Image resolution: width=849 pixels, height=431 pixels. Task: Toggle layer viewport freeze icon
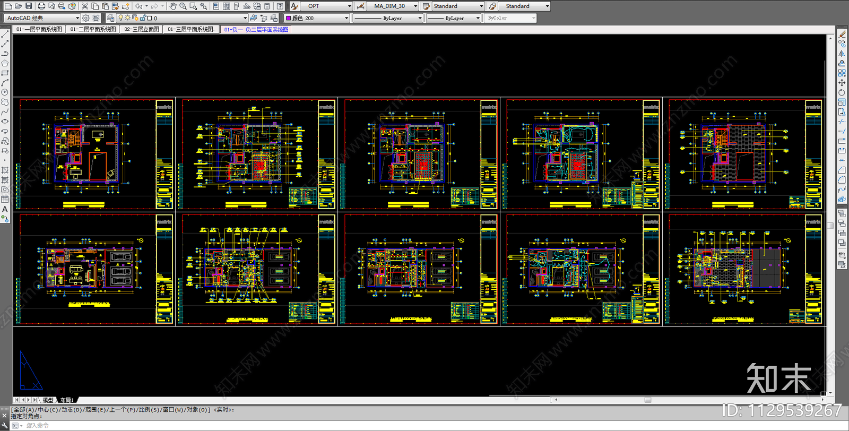(x=135, y=18)
